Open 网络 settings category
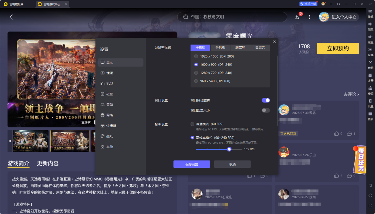Image resolution: width=375 pixels, height=214 pixels. (x=121, y=115)
